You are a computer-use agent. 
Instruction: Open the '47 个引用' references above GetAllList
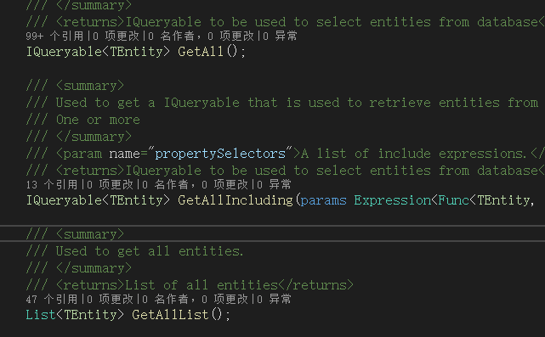[52, 299]
